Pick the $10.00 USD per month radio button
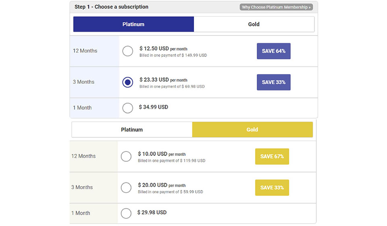This screenshot has width=387, height=226. [x=126, y=156]
